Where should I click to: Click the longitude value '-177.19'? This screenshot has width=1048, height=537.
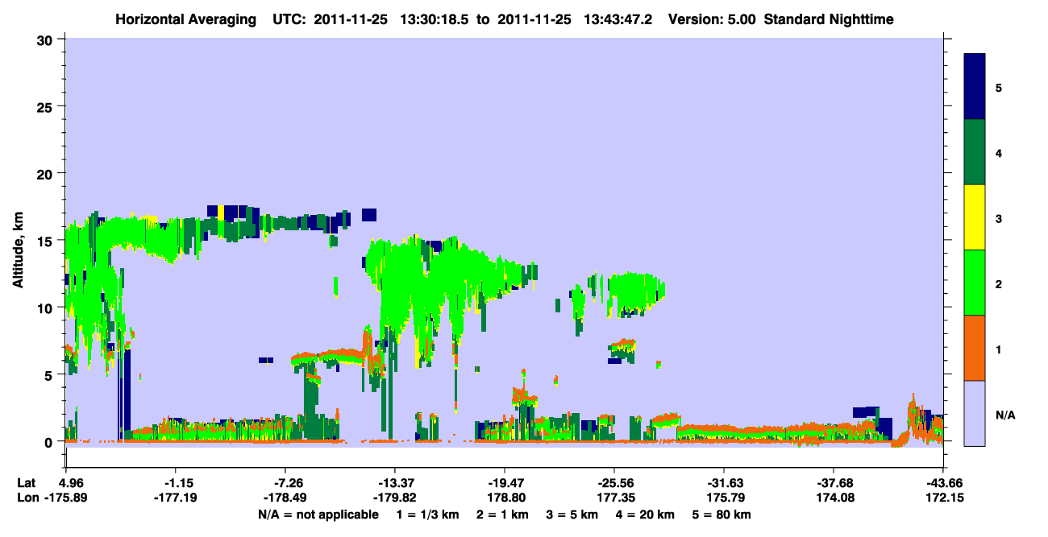click(x=176, y=498)
